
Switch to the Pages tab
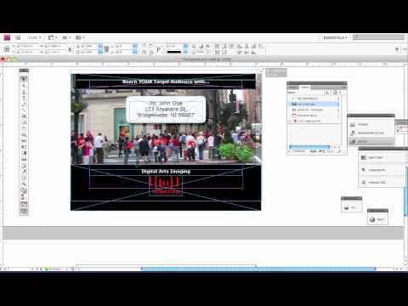tap(293, 88)
